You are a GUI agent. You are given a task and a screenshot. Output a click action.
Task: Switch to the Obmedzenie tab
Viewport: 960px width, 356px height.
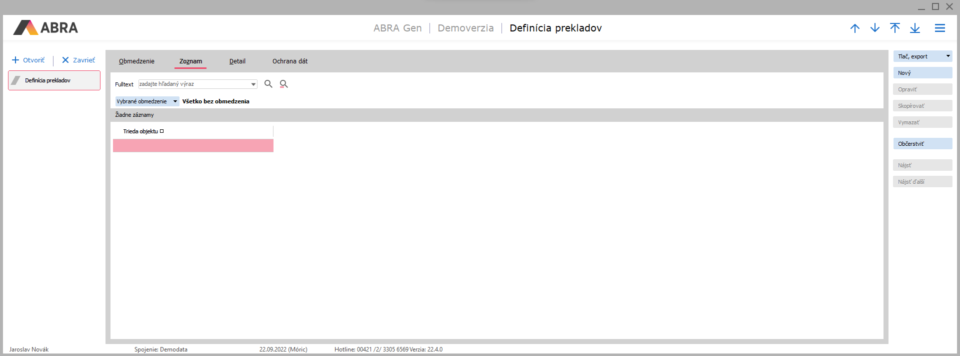point(136,61)
